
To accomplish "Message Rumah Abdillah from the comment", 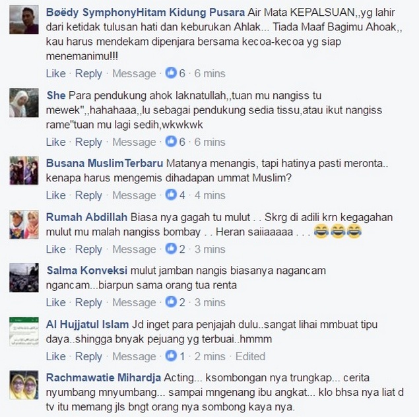I will [134, 249].
